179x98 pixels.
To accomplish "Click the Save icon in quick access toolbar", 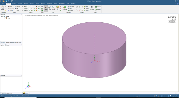I will 6,1.
